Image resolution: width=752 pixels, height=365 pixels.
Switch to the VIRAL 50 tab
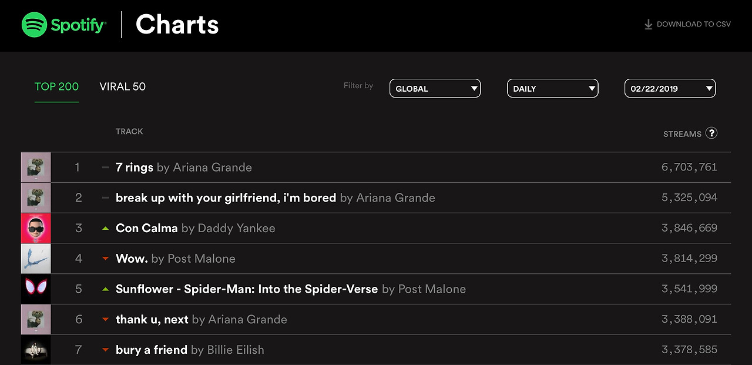pos(122,86)
